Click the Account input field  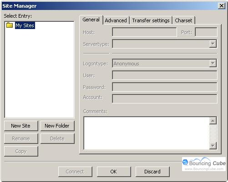(165, 98)
